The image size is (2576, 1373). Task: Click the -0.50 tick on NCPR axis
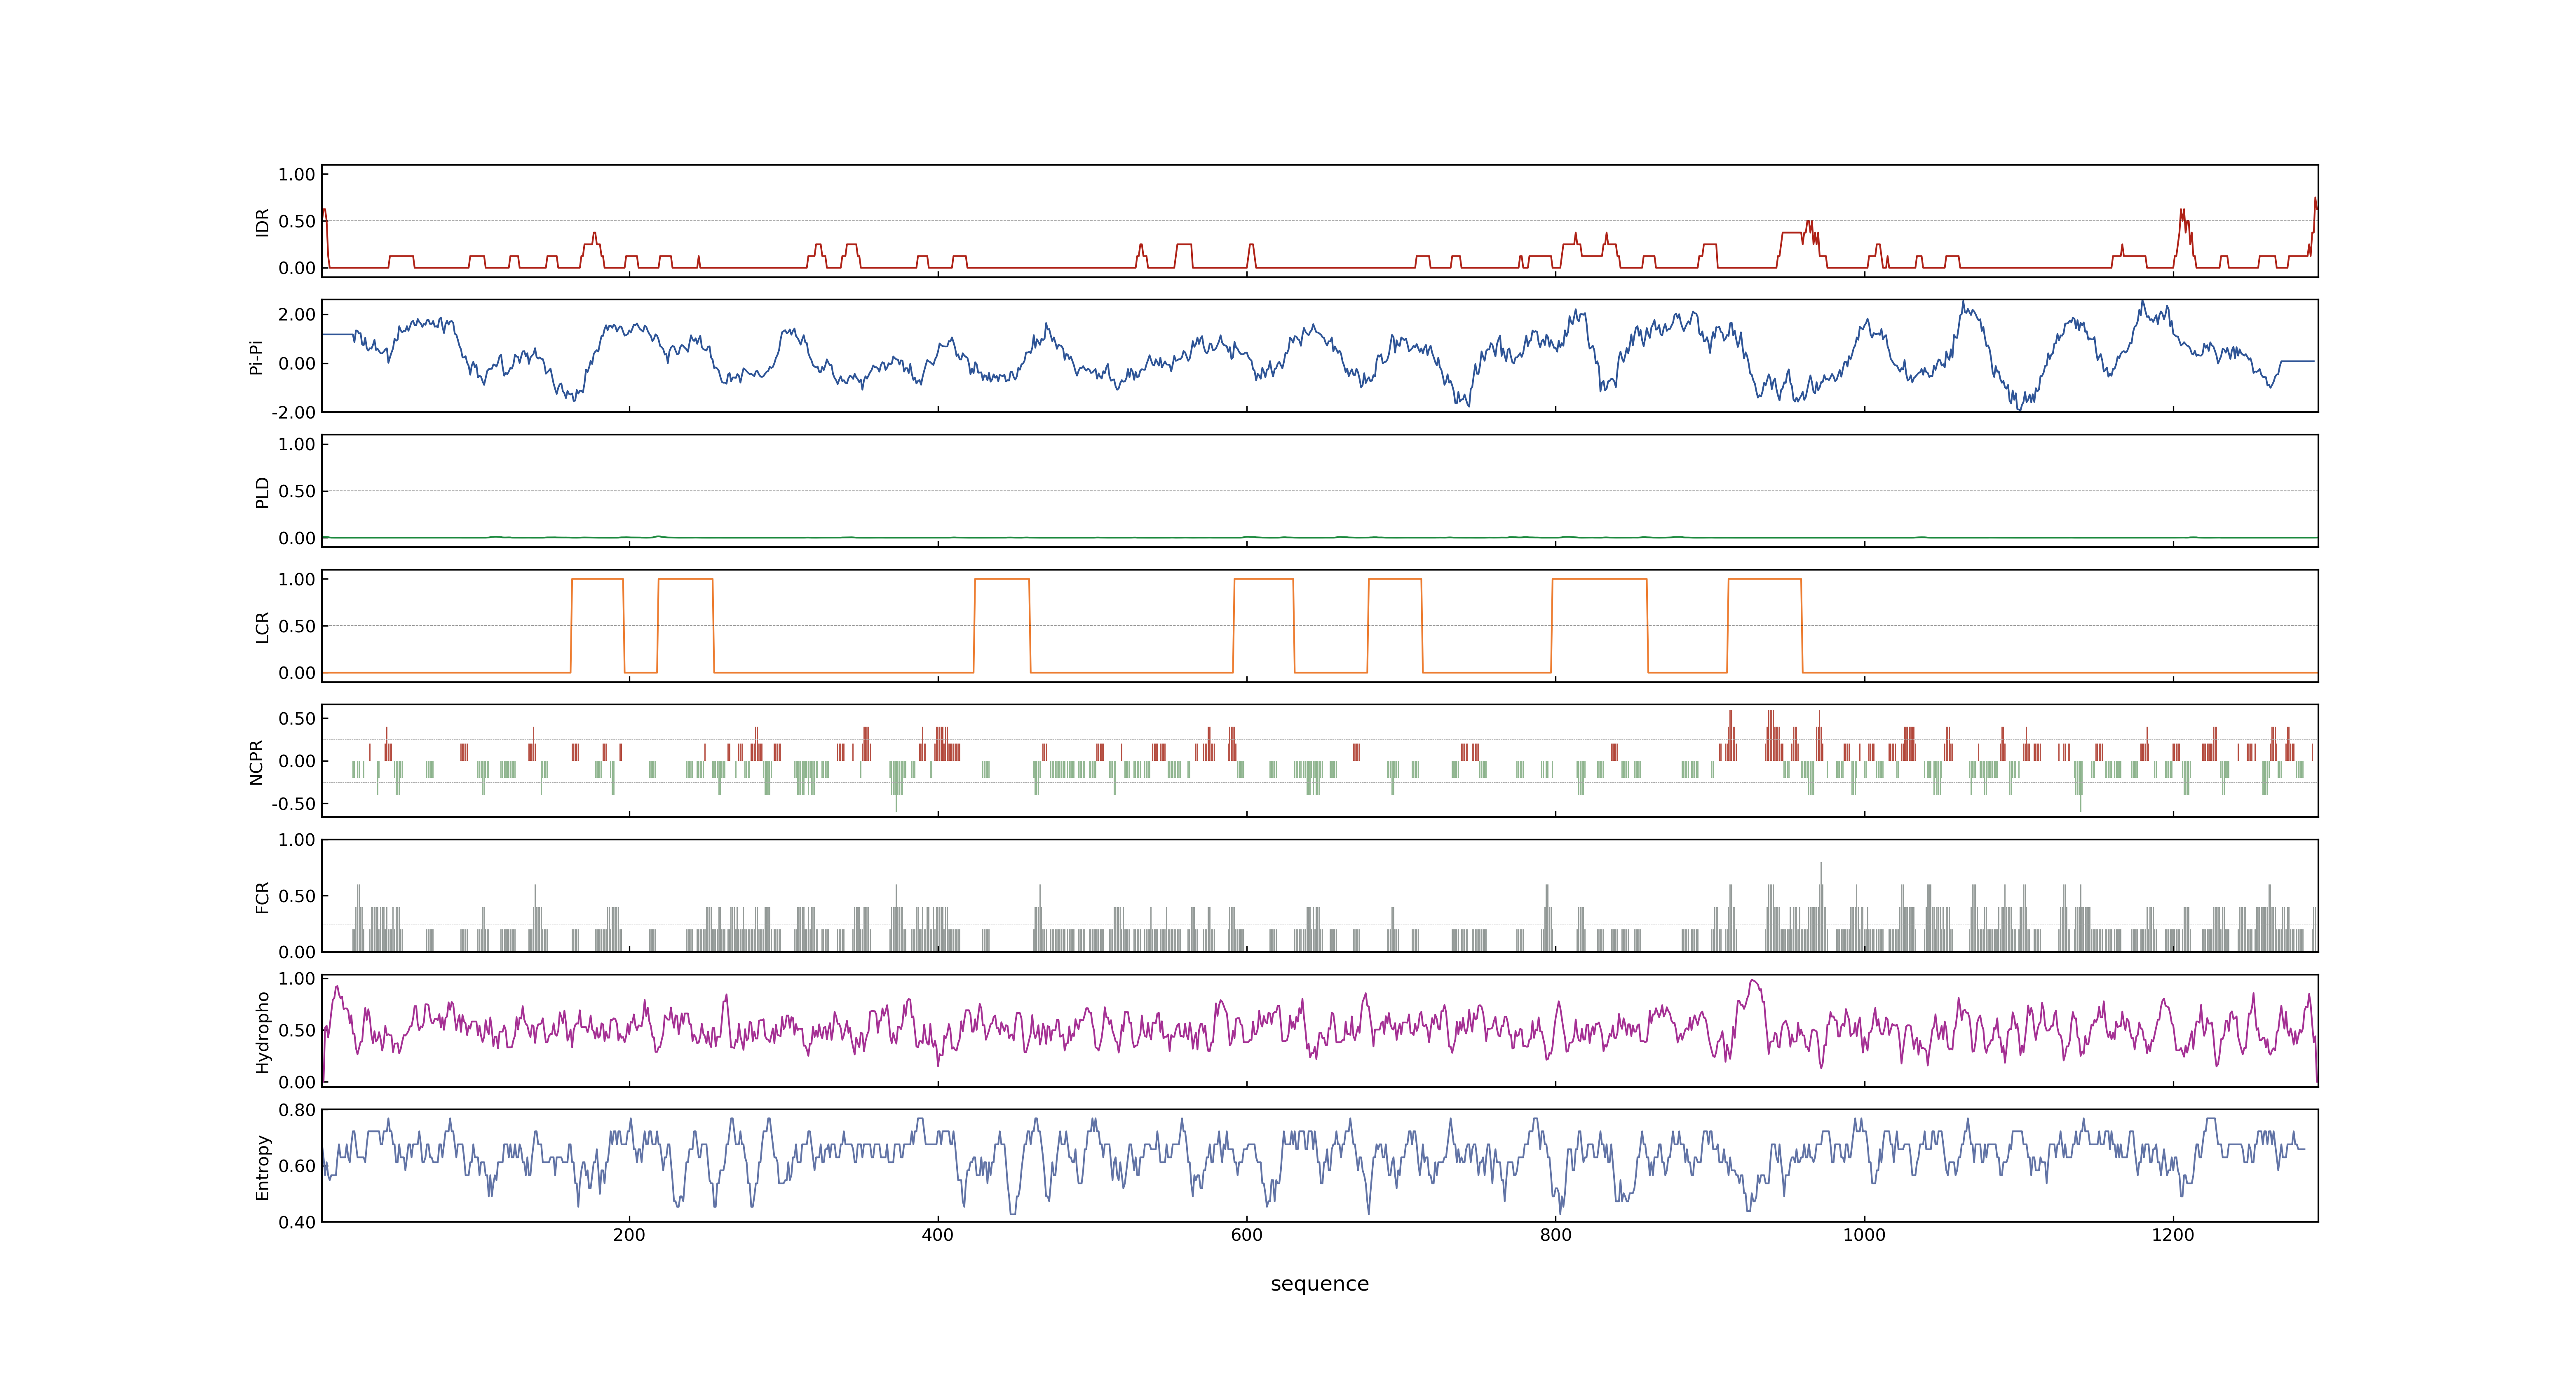[293, 805]
